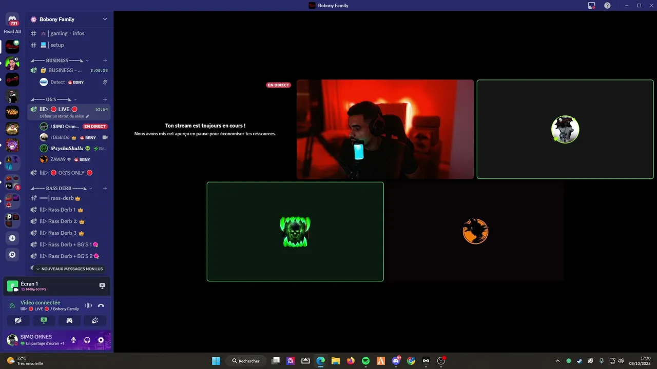Click the Read All button
657x369 pixels.
12,32
